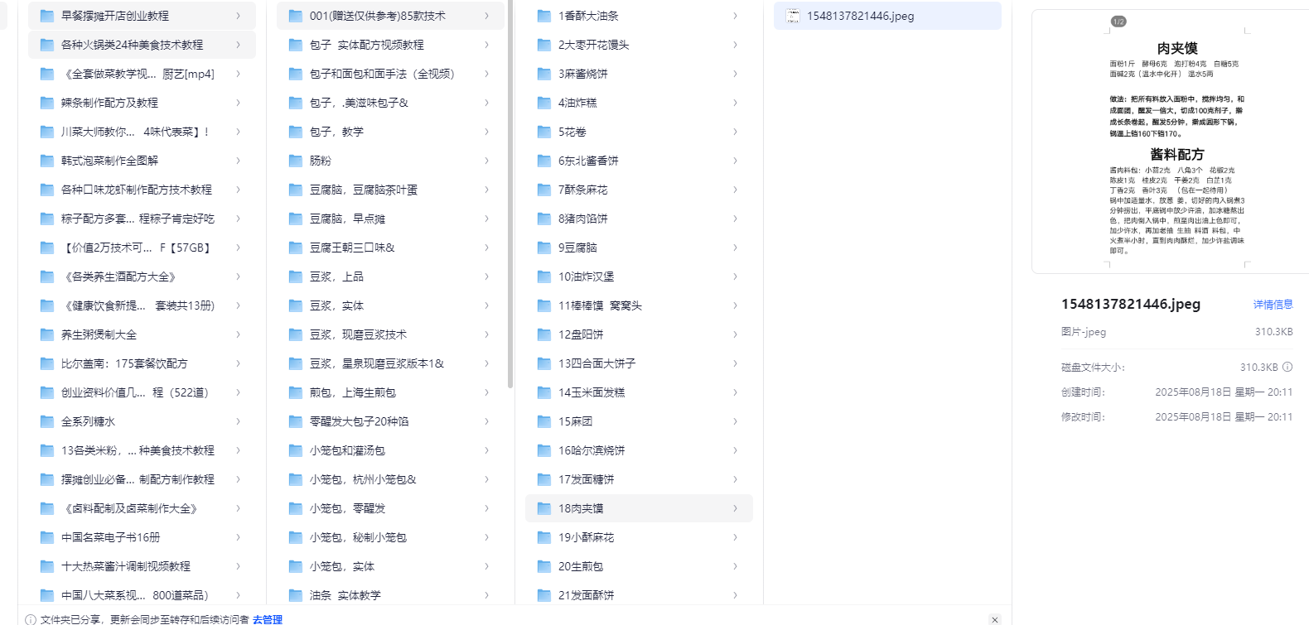Open the 韩式泡菜制作全图解 folder
Viewport: 1309px width, 625px height.
109,161
